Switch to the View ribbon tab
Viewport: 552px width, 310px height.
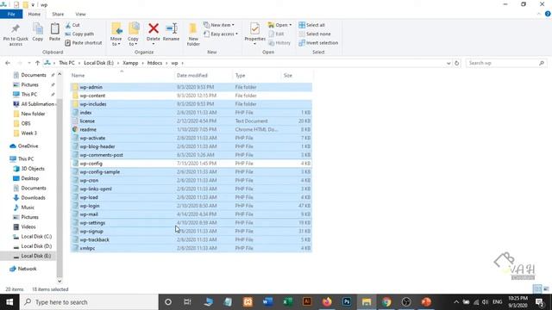click(x=80, y=14)
